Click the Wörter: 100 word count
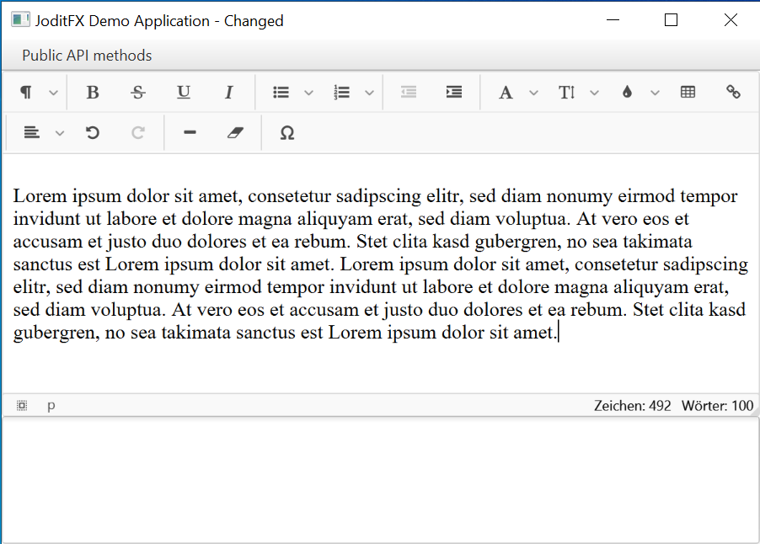760x544 pixels. click(x=717, y=405)
